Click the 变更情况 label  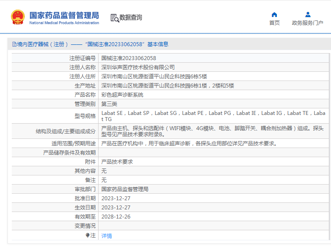(85, 226)
